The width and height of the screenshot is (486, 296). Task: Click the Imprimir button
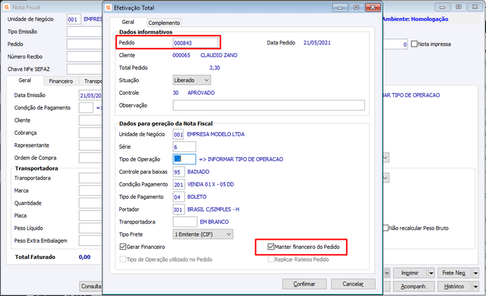410,273
